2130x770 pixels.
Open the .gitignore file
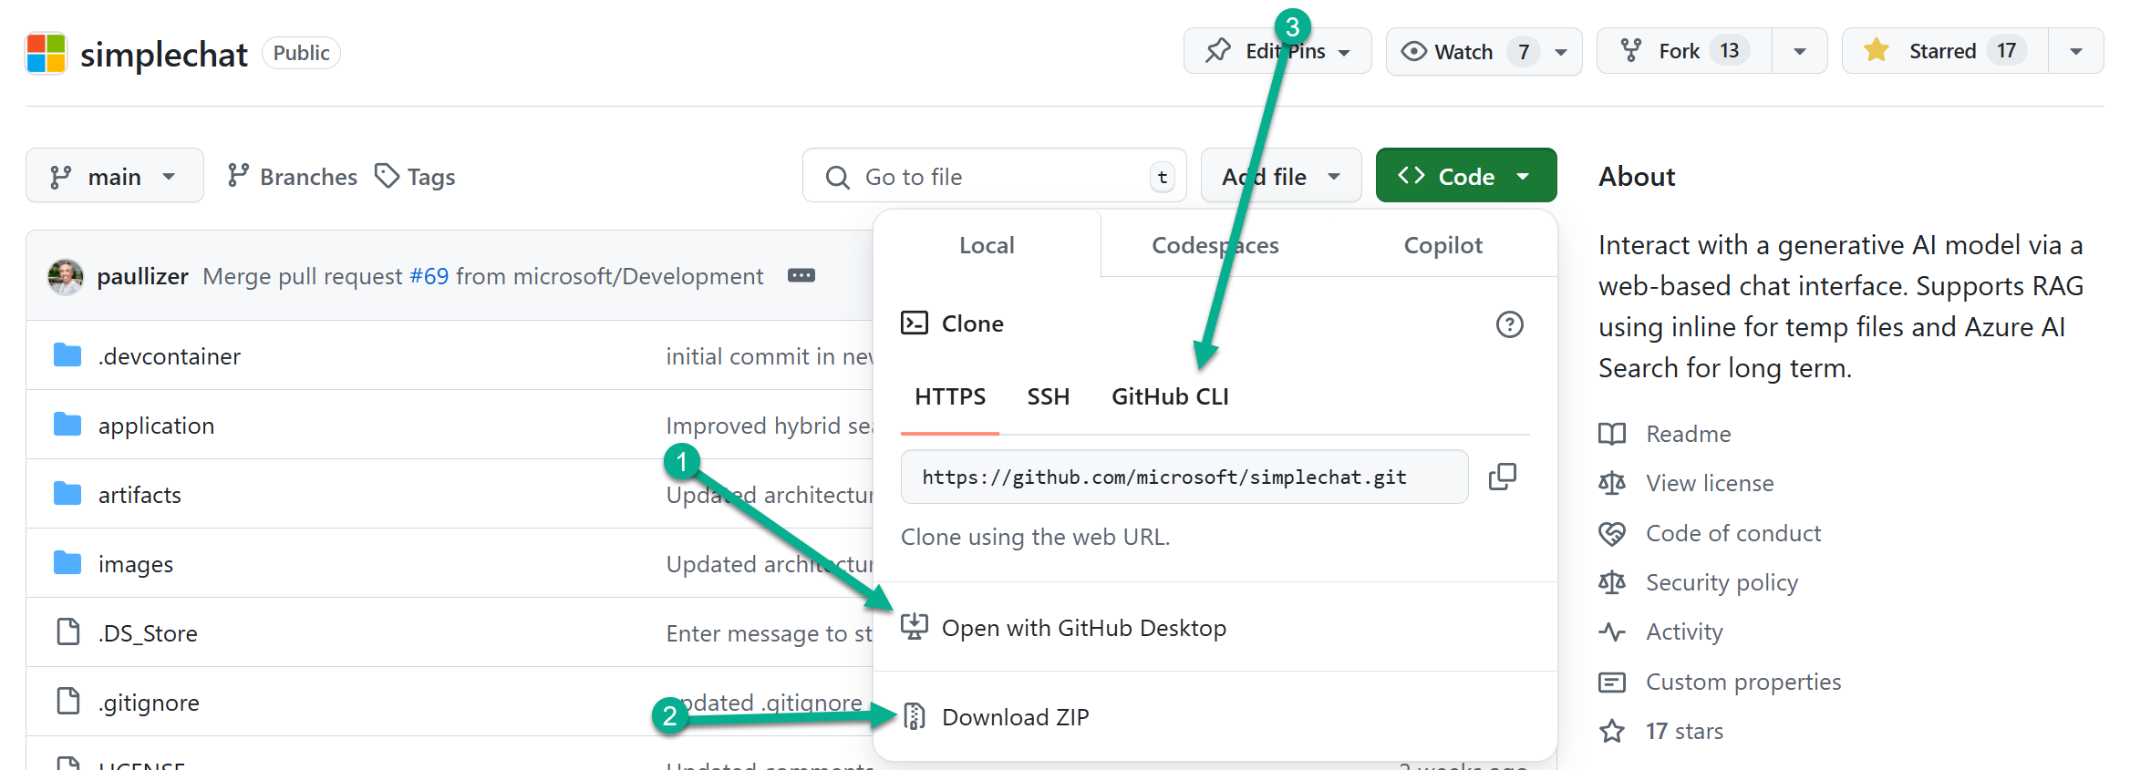[149, 703]
